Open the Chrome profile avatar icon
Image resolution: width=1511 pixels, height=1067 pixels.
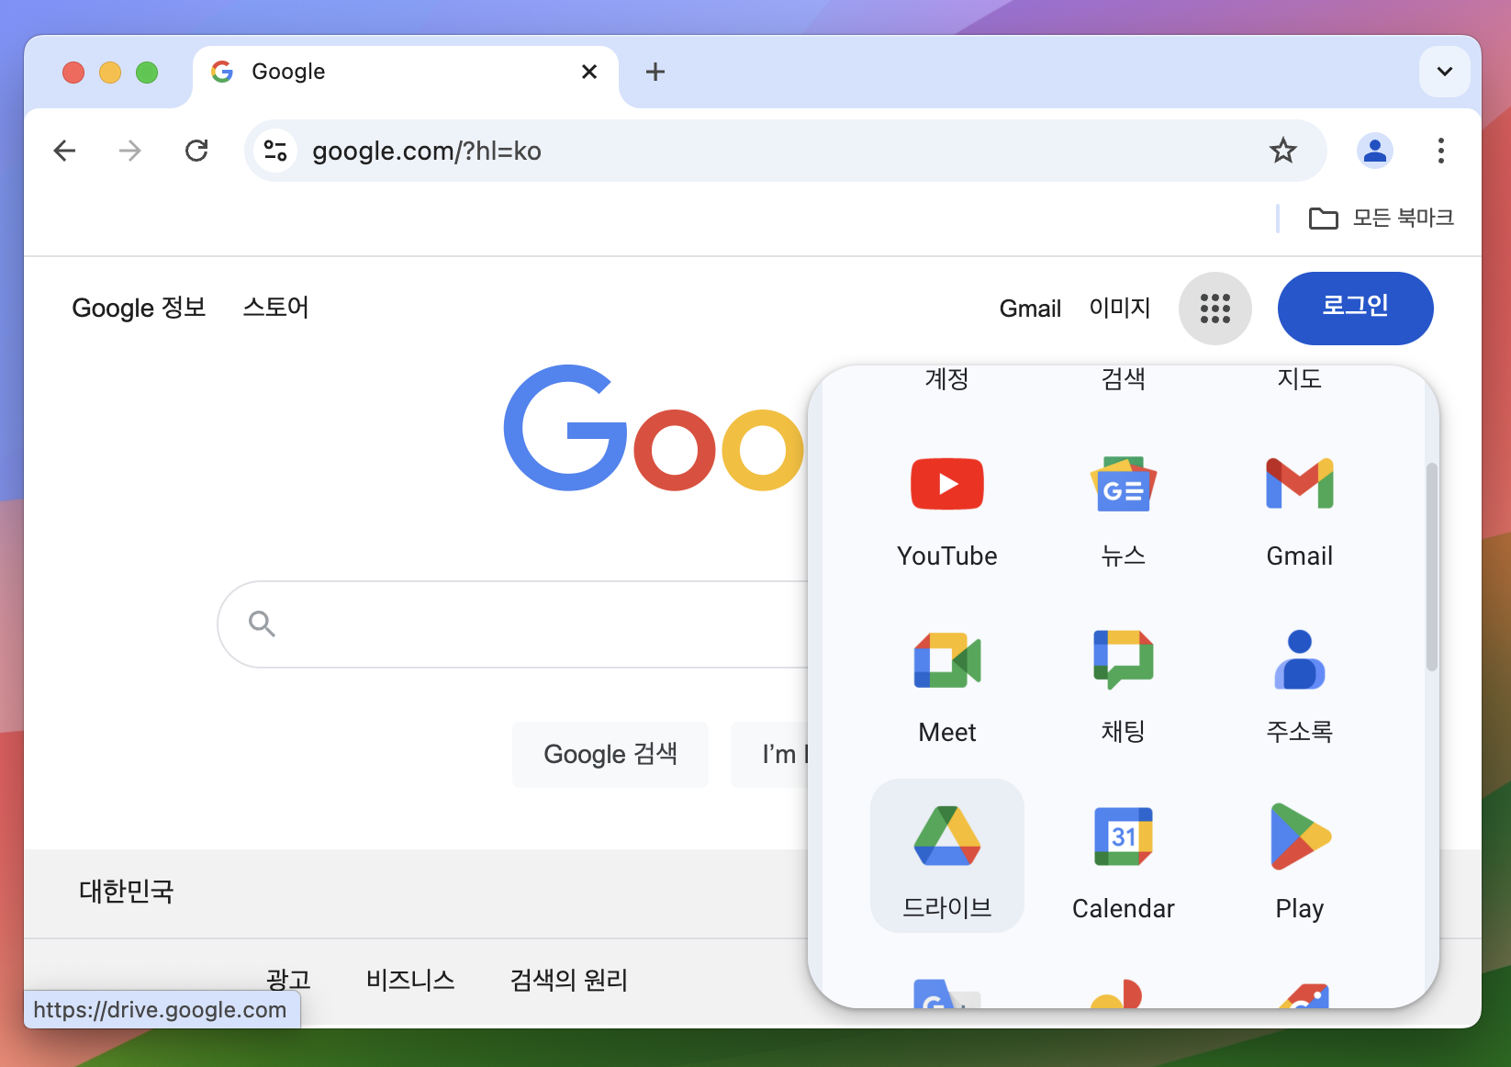tap(1374, 151)
